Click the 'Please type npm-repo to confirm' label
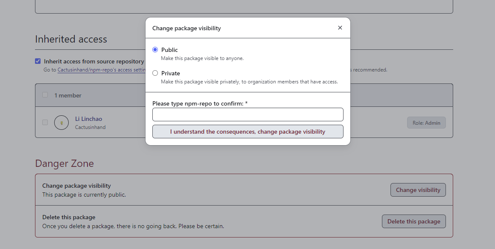Screen dimensions: 495x249 point(200,103)
